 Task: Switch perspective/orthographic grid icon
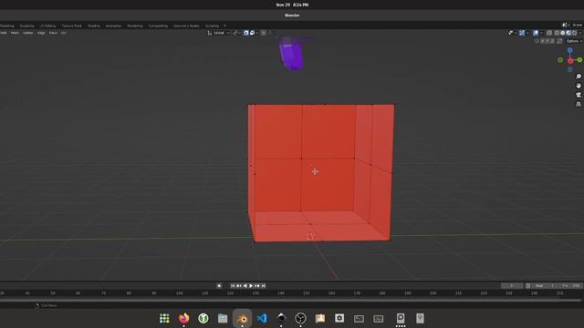tap(579, 104)
